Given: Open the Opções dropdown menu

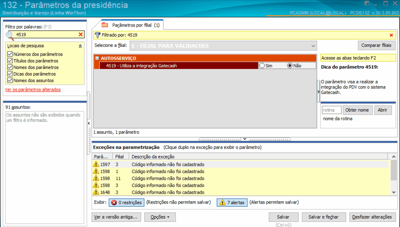Looking at the screenshot, I should [x=160, y=217].
